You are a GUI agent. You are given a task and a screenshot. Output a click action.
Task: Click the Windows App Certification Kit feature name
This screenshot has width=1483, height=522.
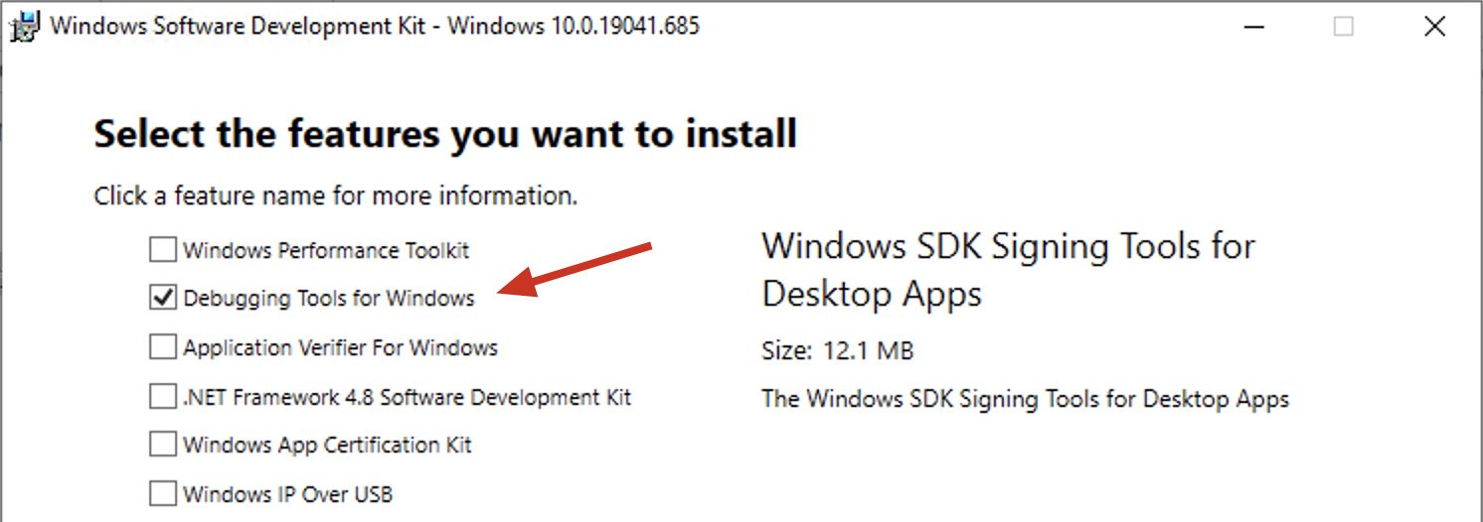327,446
